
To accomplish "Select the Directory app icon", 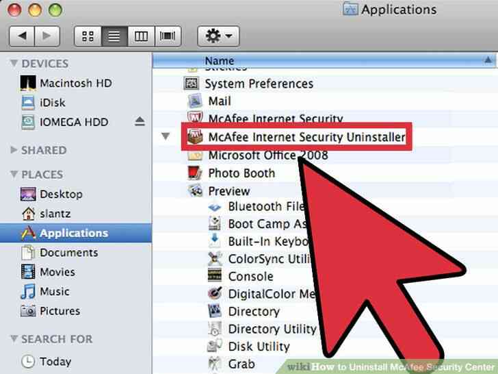I will point(215,311).
